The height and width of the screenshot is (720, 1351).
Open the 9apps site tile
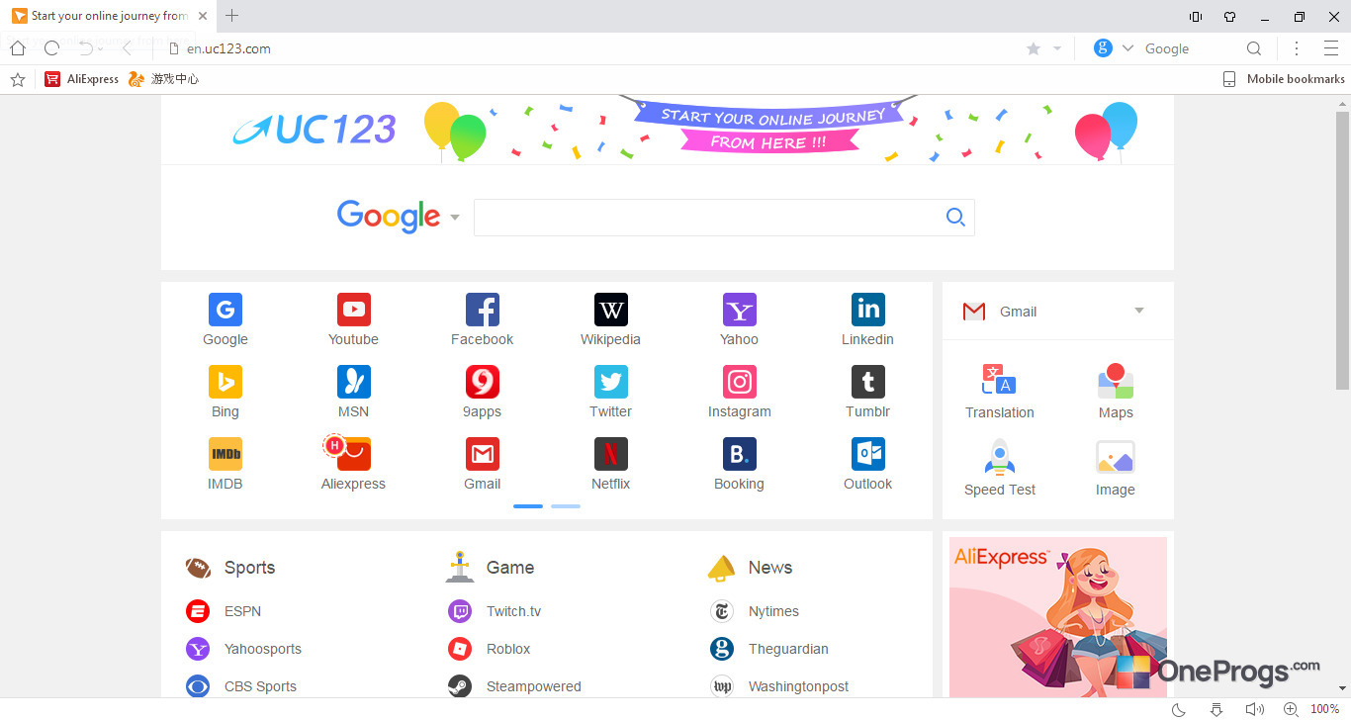[x=482, y=392]
